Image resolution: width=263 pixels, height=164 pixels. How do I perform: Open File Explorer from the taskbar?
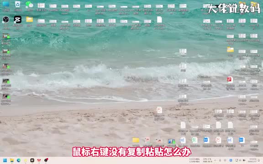point(12,160)
